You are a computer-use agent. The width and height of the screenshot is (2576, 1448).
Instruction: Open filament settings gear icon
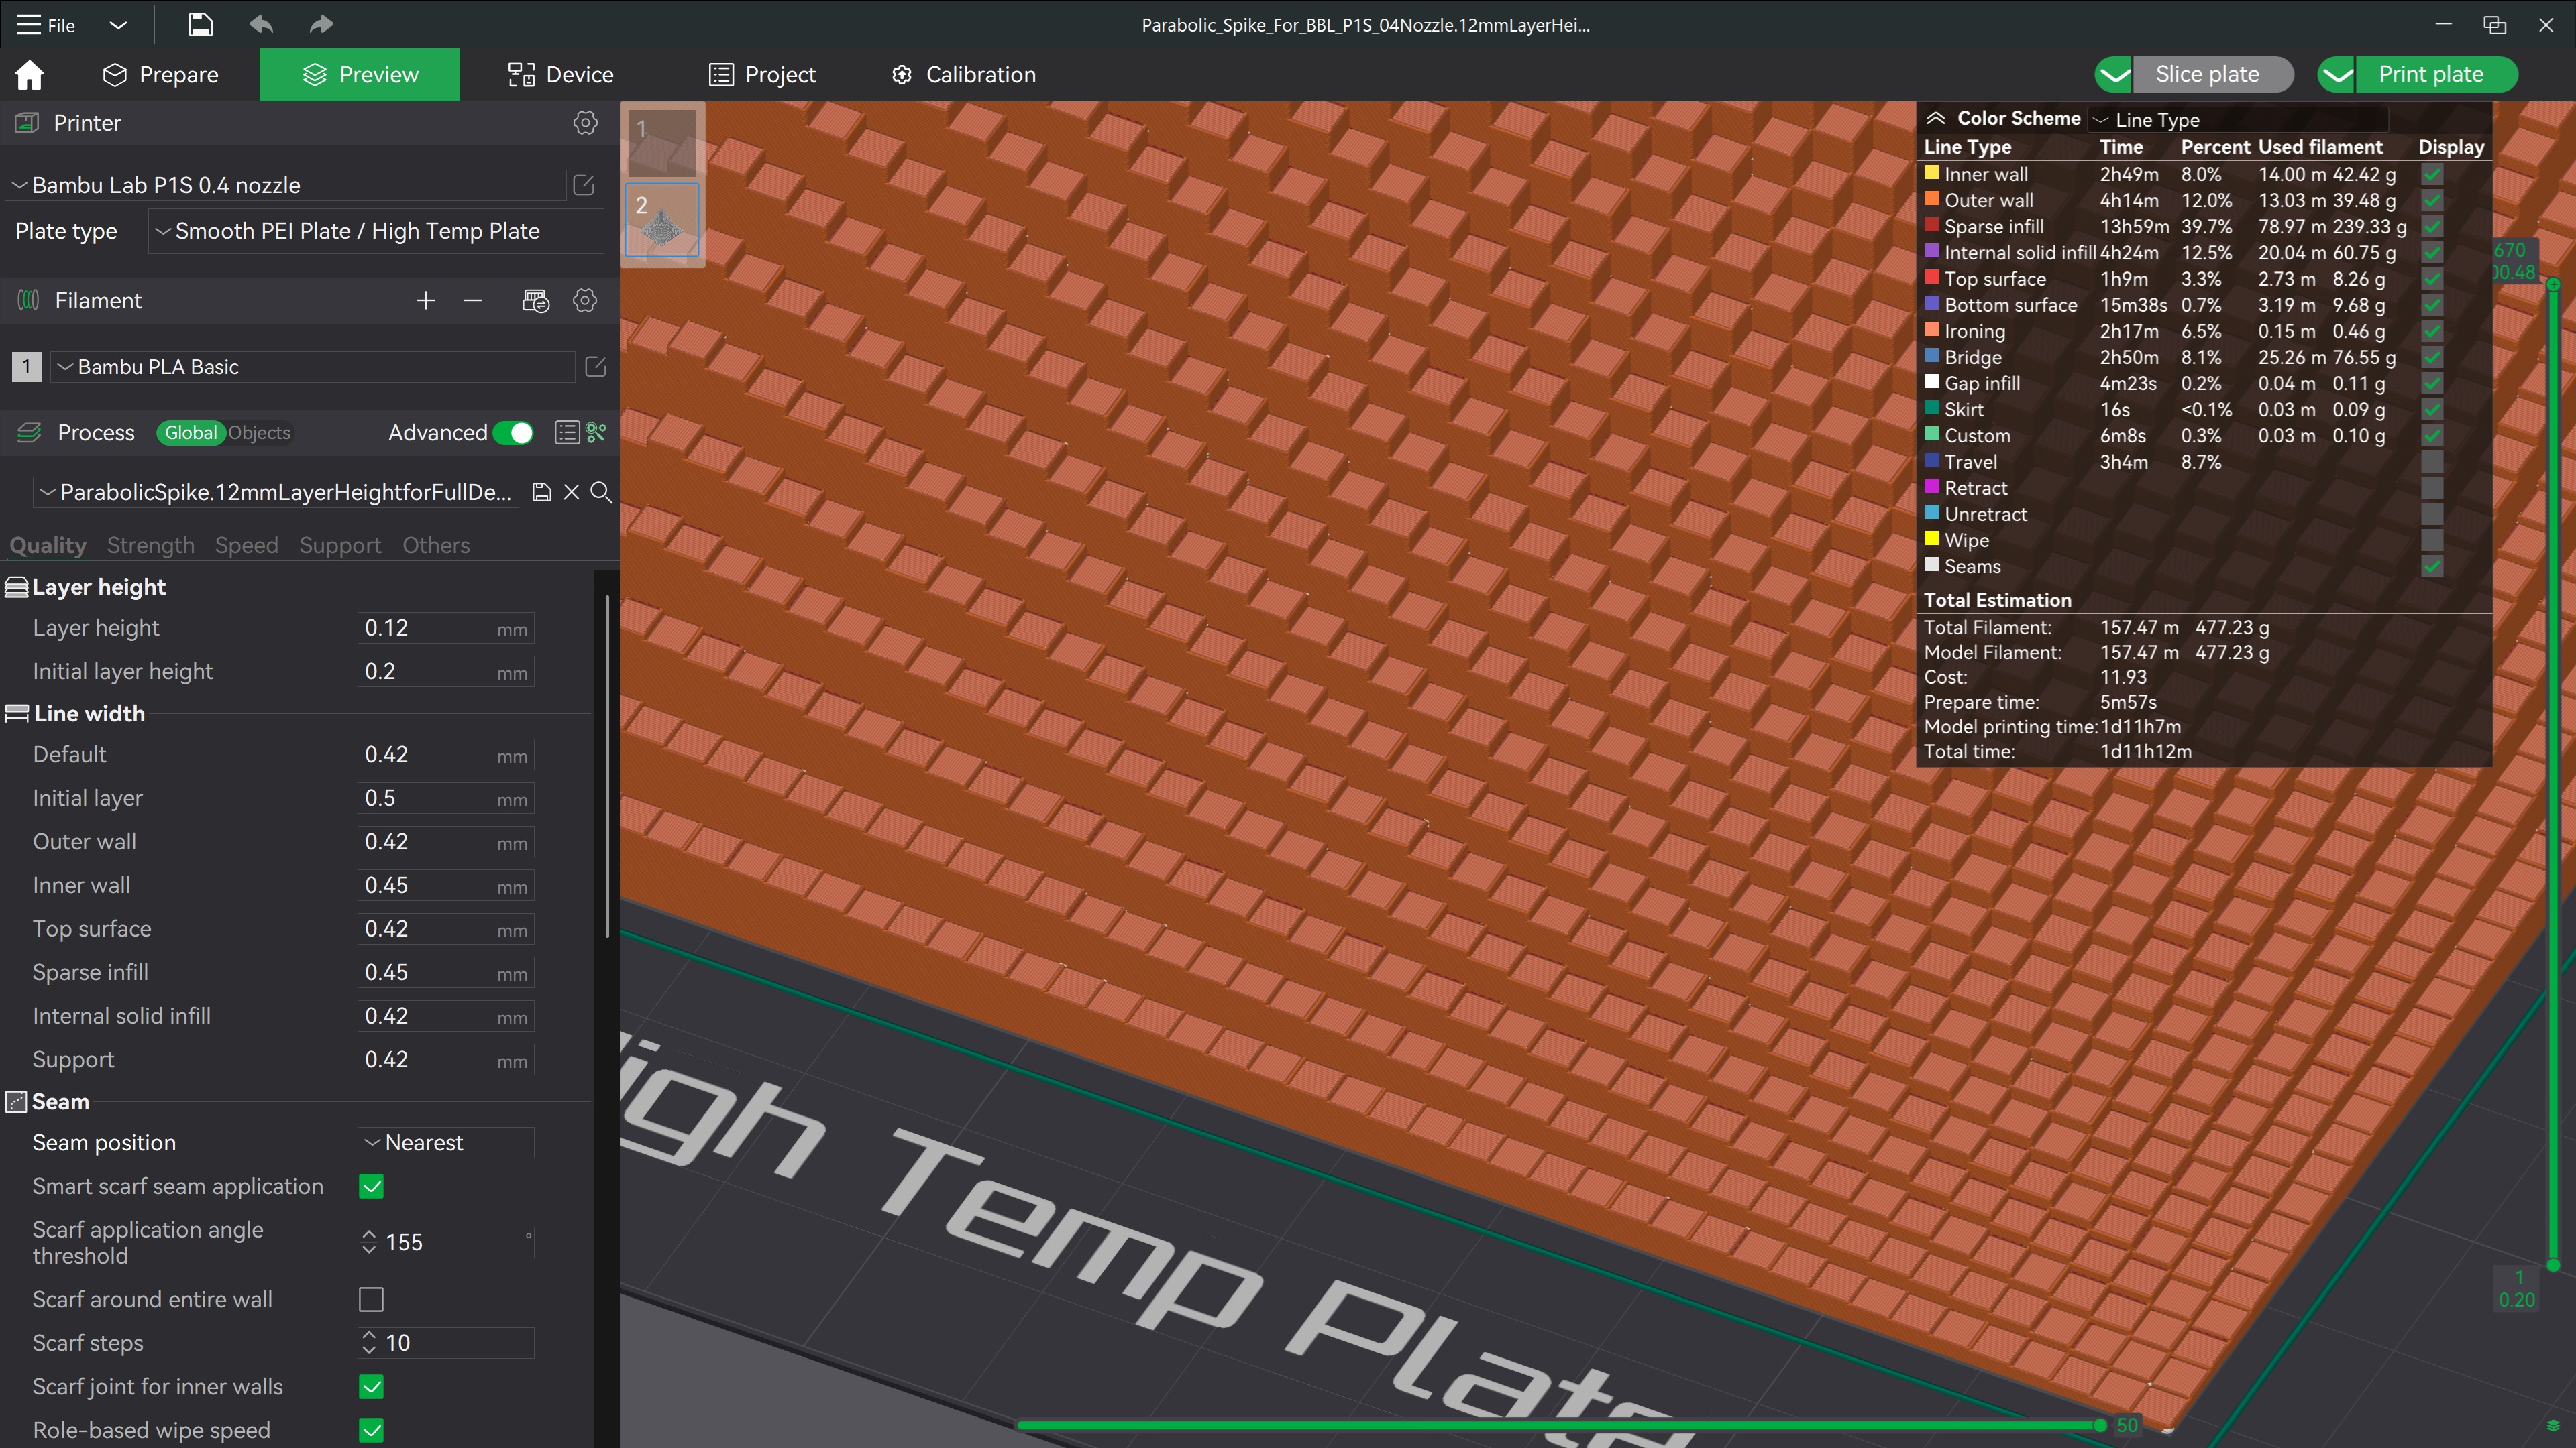[x=585, y=301]
